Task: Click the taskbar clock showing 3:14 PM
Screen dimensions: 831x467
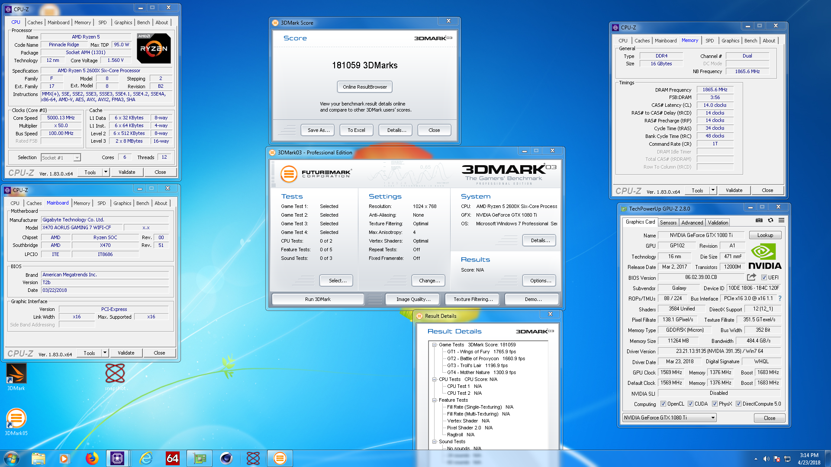Action: [x=809, y=459]
